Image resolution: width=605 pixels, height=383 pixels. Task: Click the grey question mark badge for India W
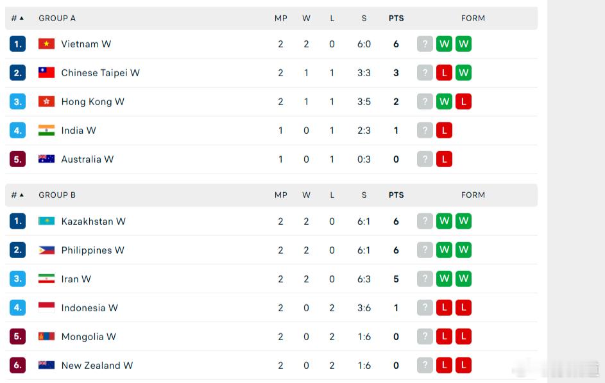425,130
